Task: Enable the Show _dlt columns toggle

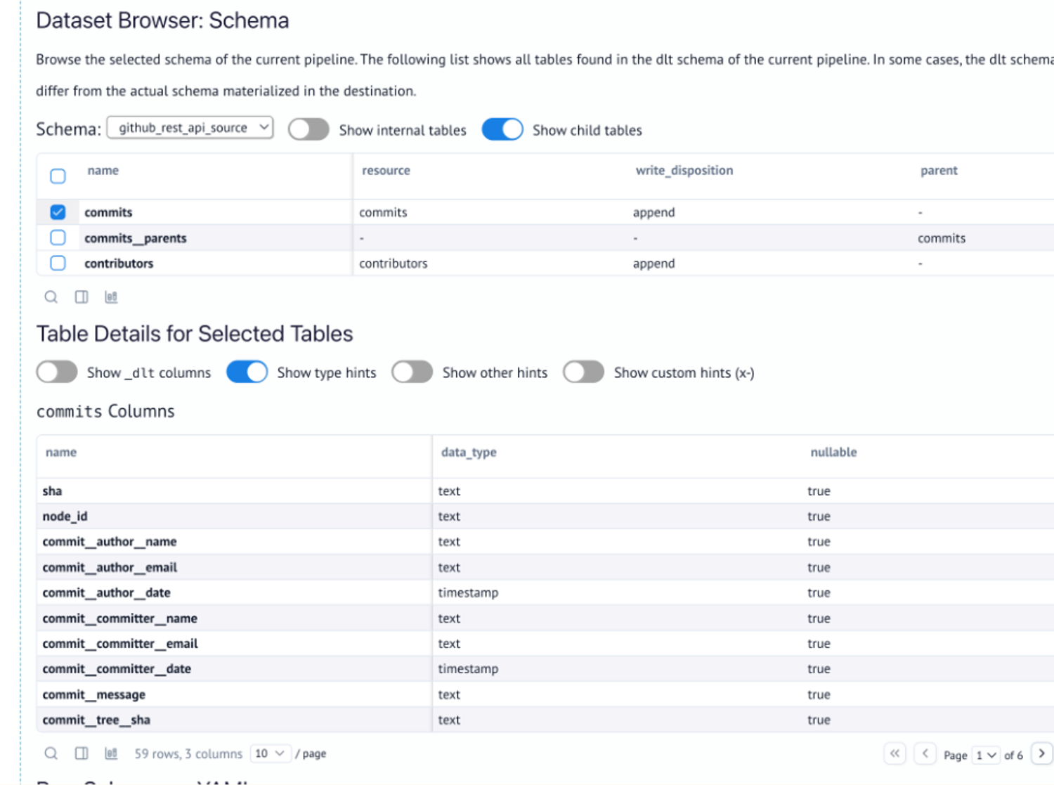Action: (x=56, y=372)
